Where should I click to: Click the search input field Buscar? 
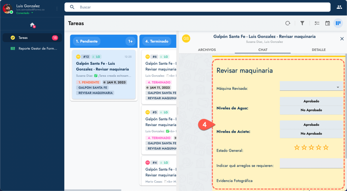[x=197, y=7]
